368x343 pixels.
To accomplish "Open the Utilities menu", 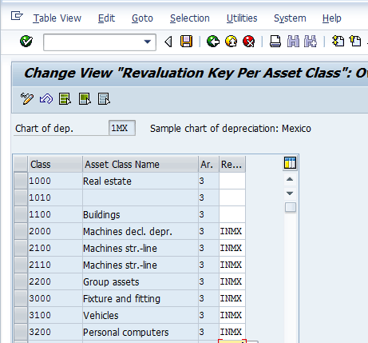I will 242,18.
